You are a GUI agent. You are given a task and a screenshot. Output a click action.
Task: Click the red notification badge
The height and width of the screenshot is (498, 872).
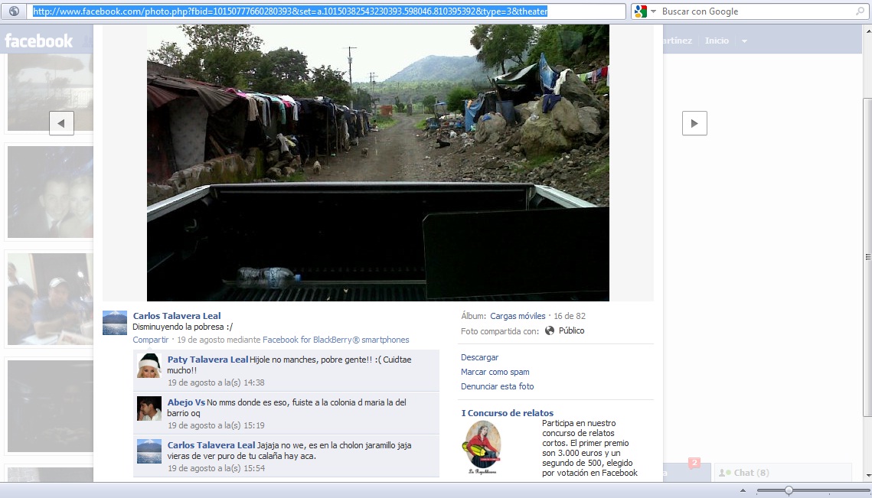point(694,463)
